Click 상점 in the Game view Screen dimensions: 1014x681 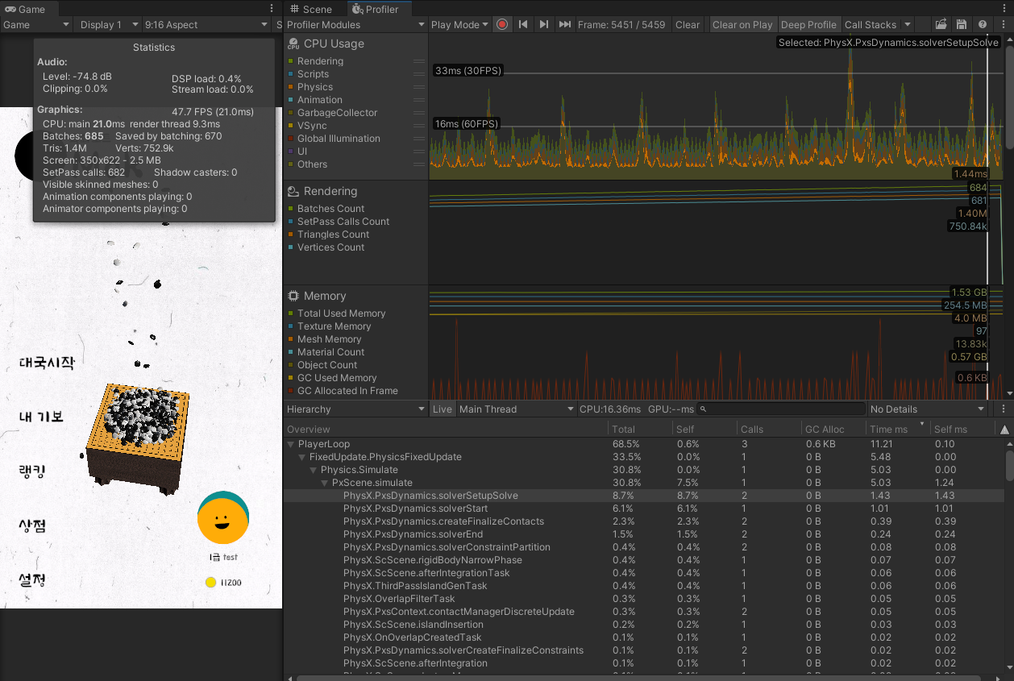click(x=32, y=525)
